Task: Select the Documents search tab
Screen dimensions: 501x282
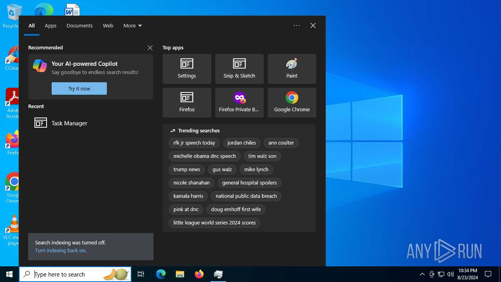Action: click(x=79, y=25)
